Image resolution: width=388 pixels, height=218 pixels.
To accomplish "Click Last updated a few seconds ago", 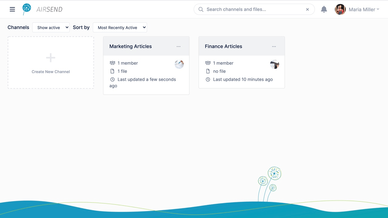I will pos(143,82).
